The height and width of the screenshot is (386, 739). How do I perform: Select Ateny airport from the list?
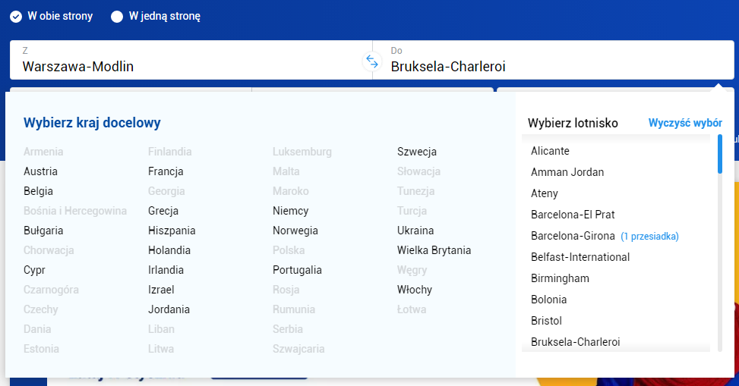tap(545, 193)
